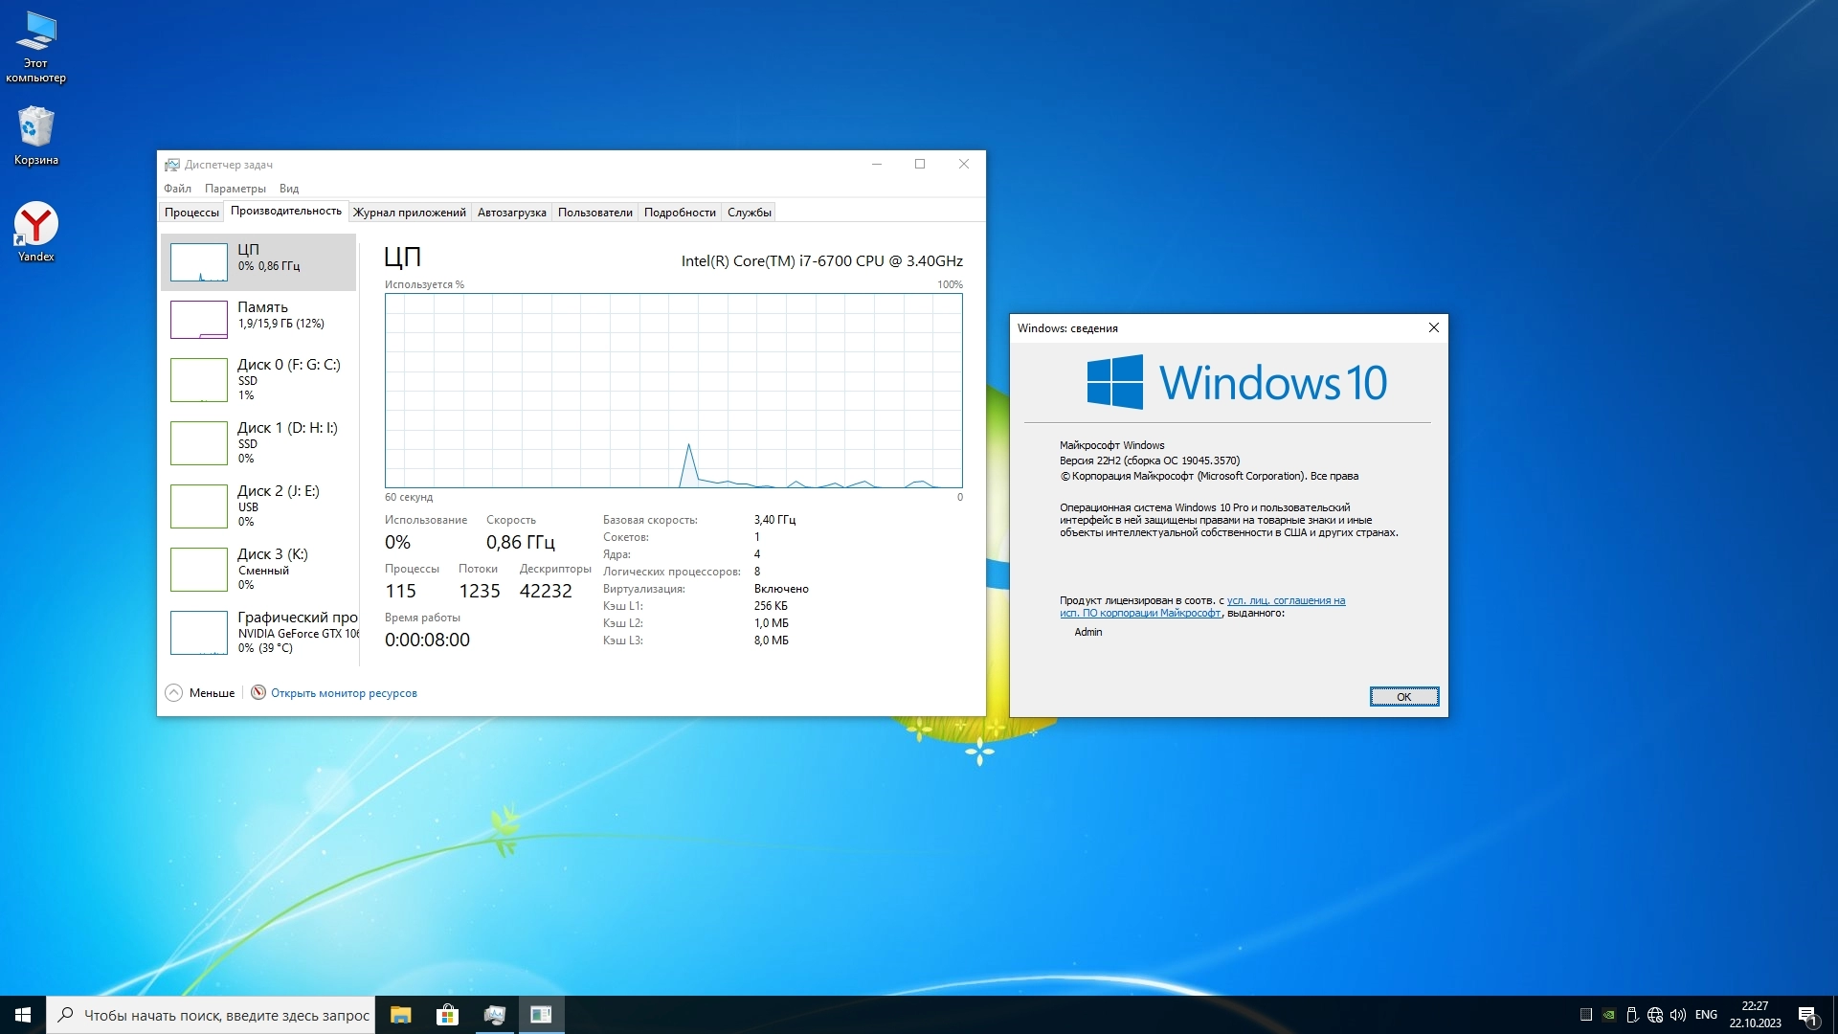
Task: Select the NVIDIA GPU graph entry
Action: tap(259, 632)
